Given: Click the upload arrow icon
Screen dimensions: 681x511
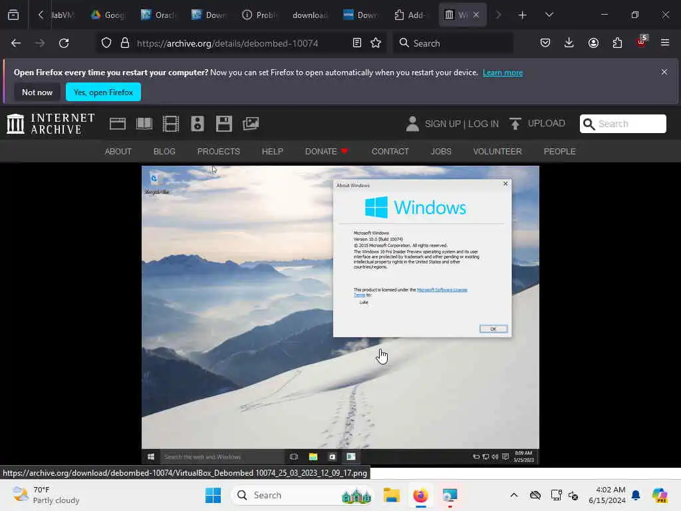Looking at the screenshot, I should [515, 124].
